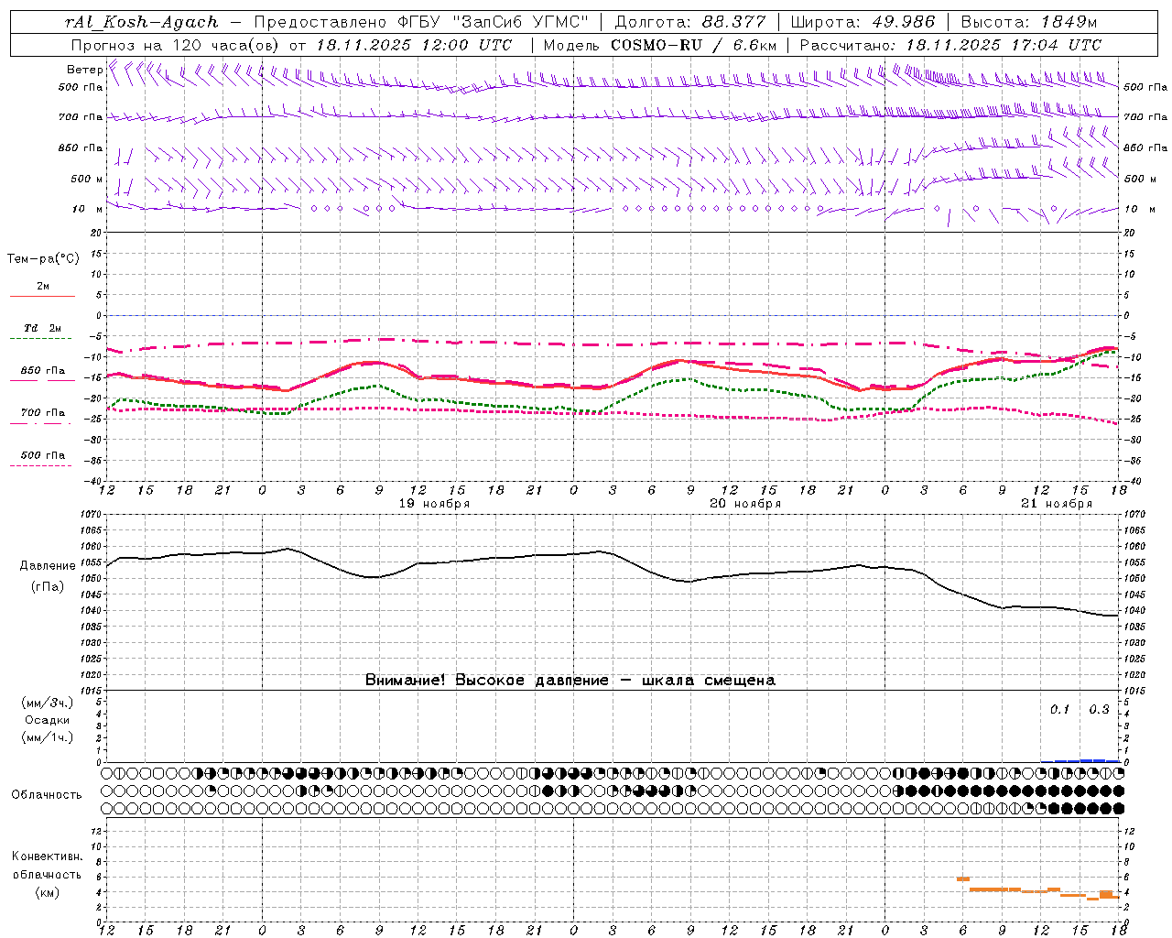Select the Высота: 1849м elevation text
1172x938 pixels.
[x=1031, y=22]
